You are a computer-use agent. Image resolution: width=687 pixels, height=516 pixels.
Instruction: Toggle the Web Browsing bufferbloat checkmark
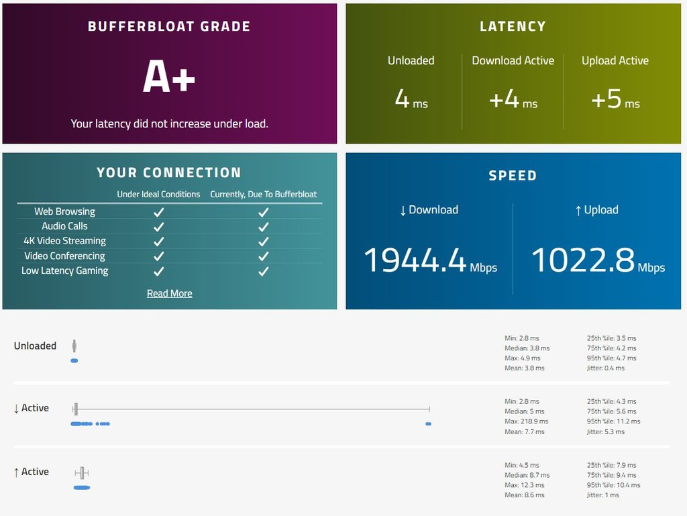(263, 211)
